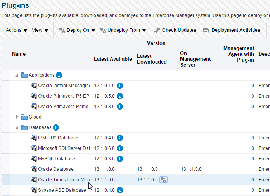Click Management Agent with Plug-in header
This screenshot has height=196, width=270.
(239, 54)
